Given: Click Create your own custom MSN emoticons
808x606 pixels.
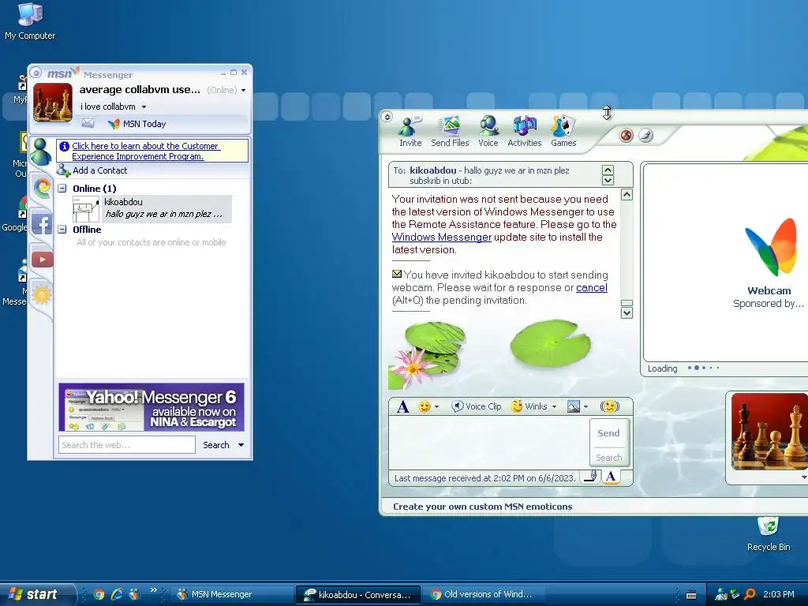Looking at the screenshot, I should [x=482, y=507].
